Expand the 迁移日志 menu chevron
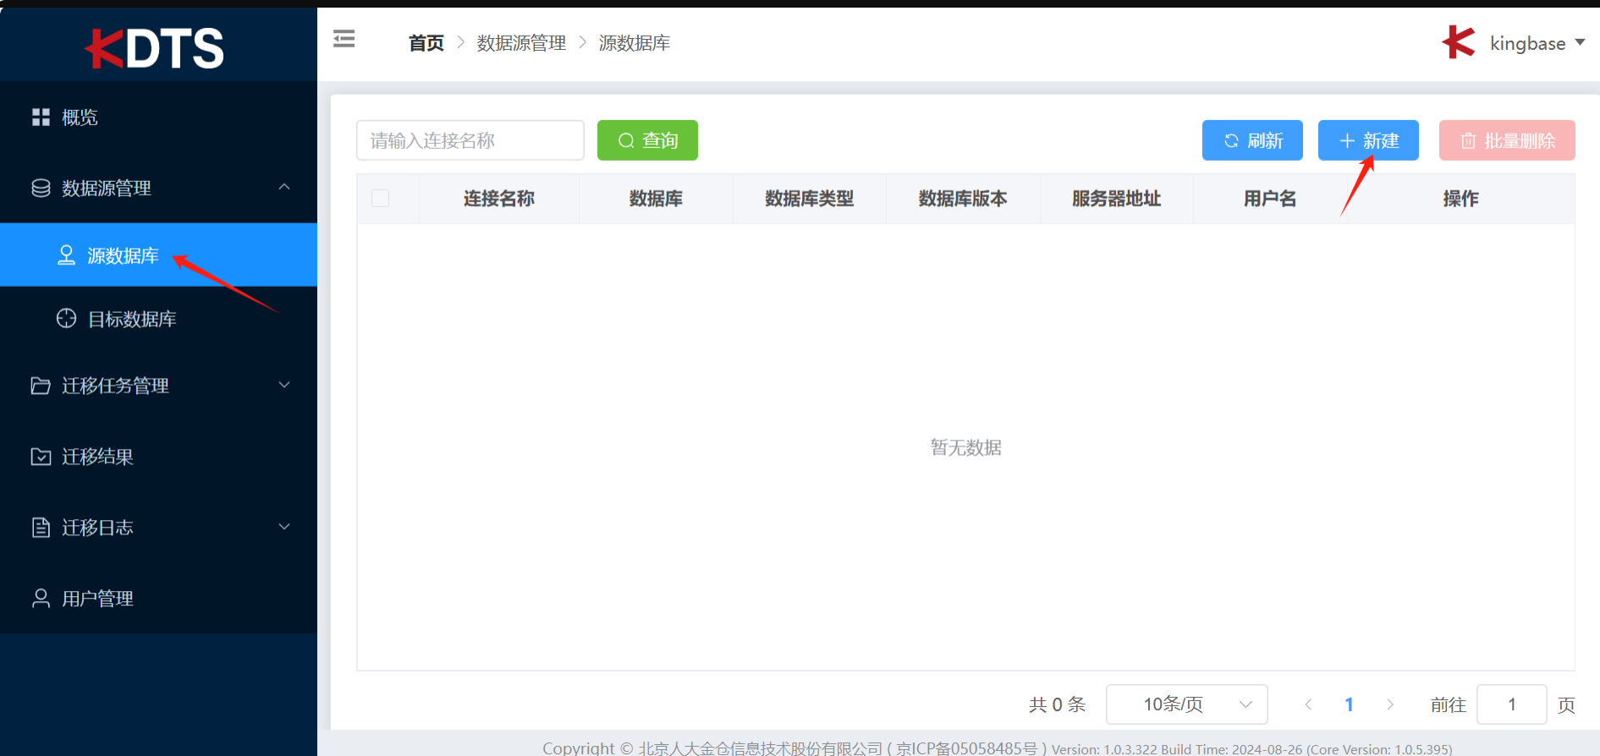1600x756 pixels. [x=284, y=528]
